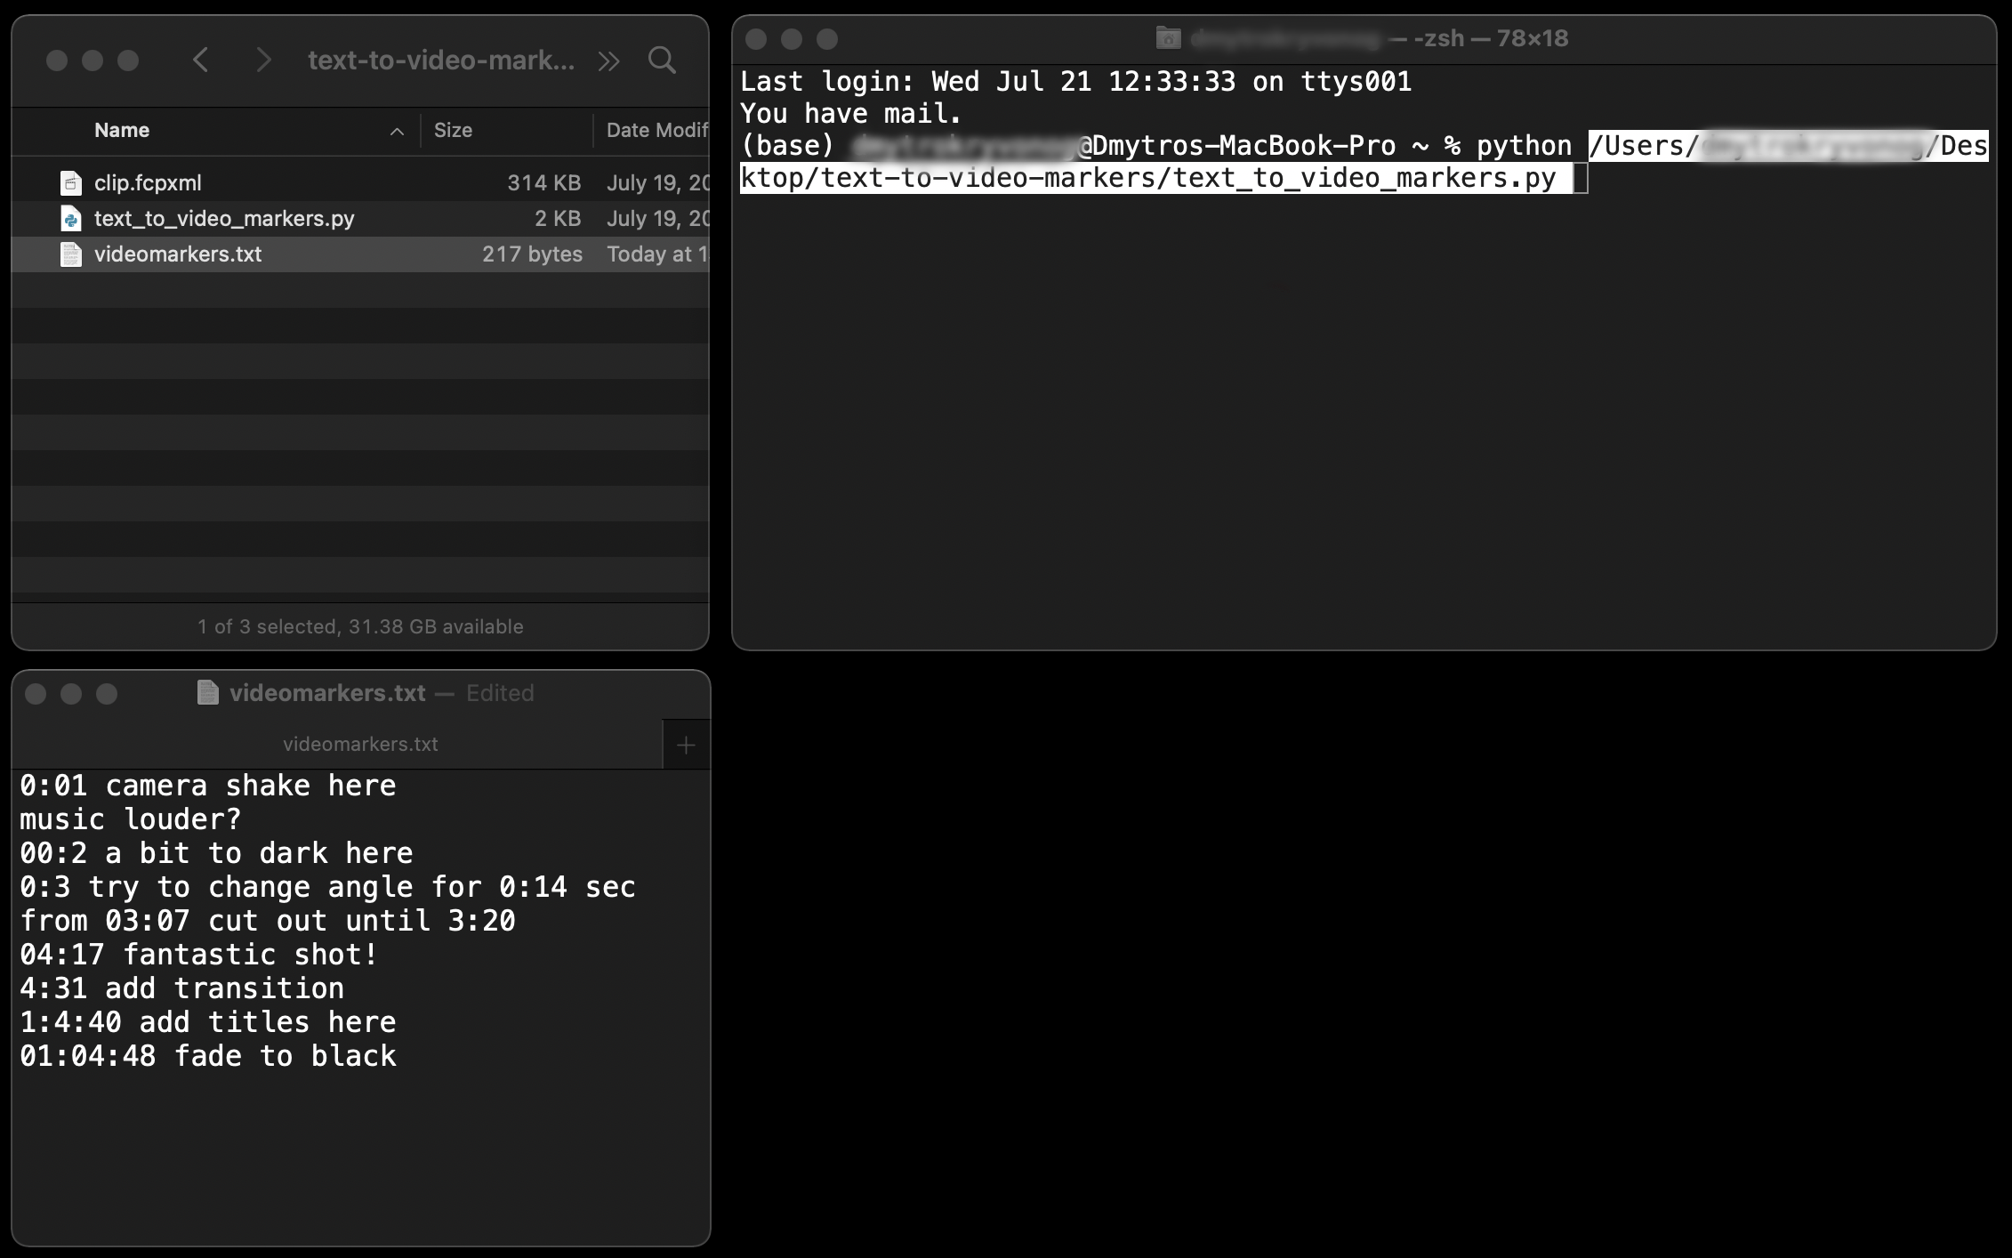Sort files by the Size column header
Image resolution: width=2012 pixels, height=1258 pixels.
coord(453,131)
